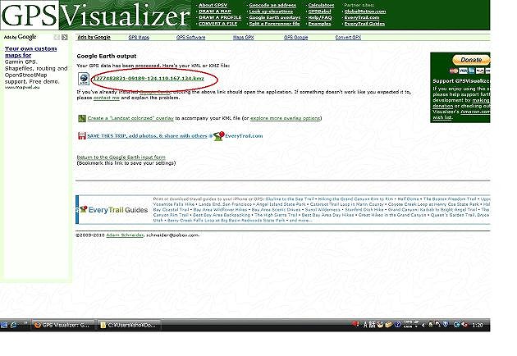
Task: Visit EveryTrail Guides partner link in header
Action: tap(364, 24)
